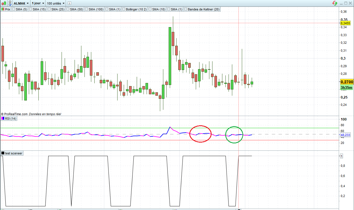This screenshot has height=210, width=354.
Task: Click the candlestick chart style icon
Action: (3, 3)
